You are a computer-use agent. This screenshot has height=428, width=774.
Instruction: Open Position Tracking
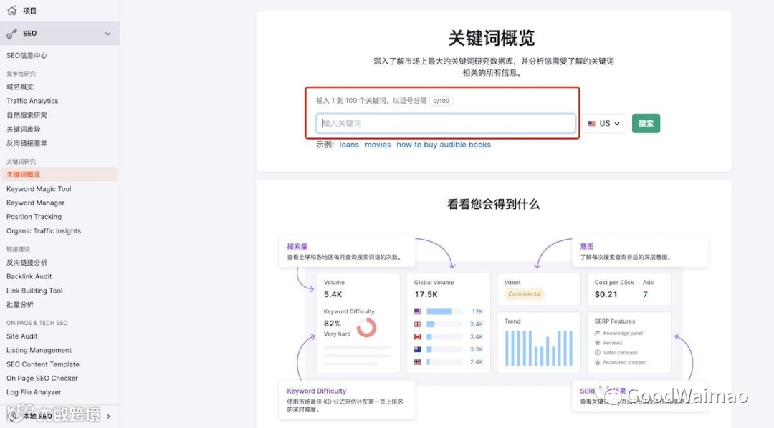34,216
